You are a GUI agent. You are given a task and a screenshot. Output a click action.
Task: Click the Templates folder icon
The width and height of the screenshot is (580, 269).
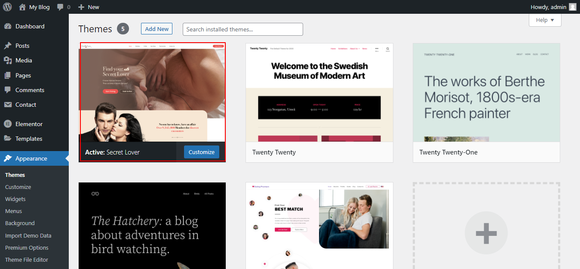(8, 139)
